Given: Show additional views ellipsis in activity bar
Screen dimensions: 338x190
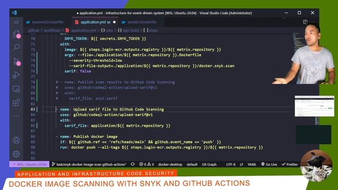Looking at the screenshot, I should 16,116.
